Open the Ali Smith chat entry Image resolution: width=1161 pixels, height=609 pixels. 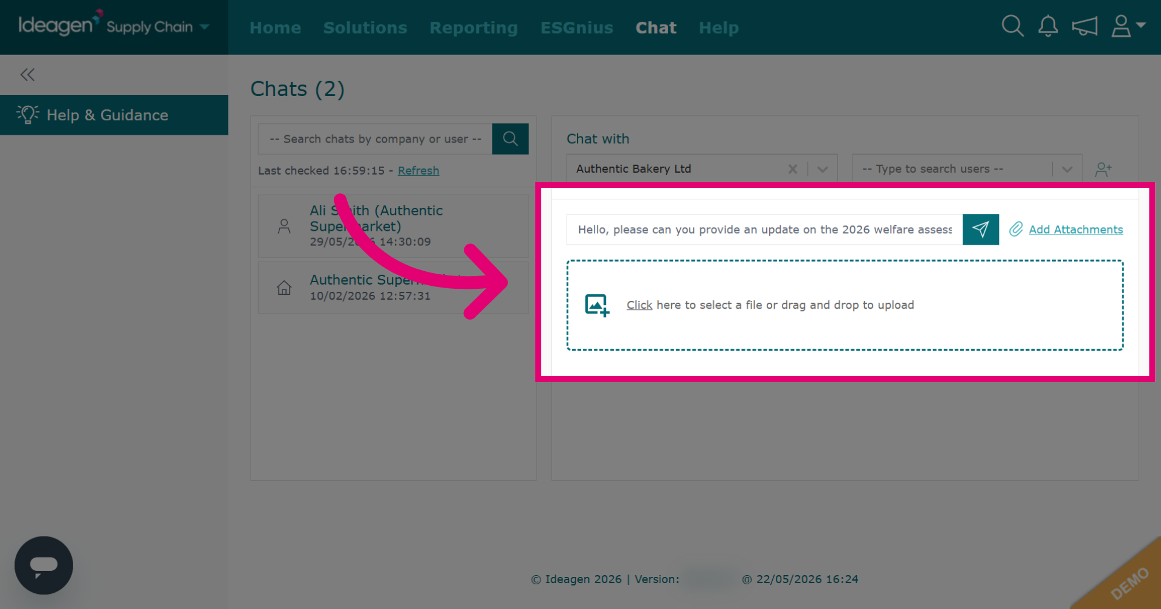(393, 226)
